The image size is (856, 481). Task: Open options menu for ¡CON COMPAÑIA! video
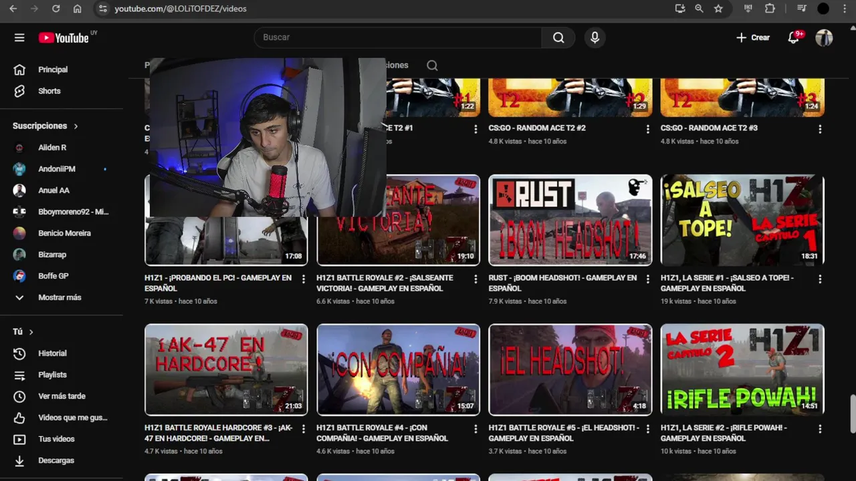475,429
